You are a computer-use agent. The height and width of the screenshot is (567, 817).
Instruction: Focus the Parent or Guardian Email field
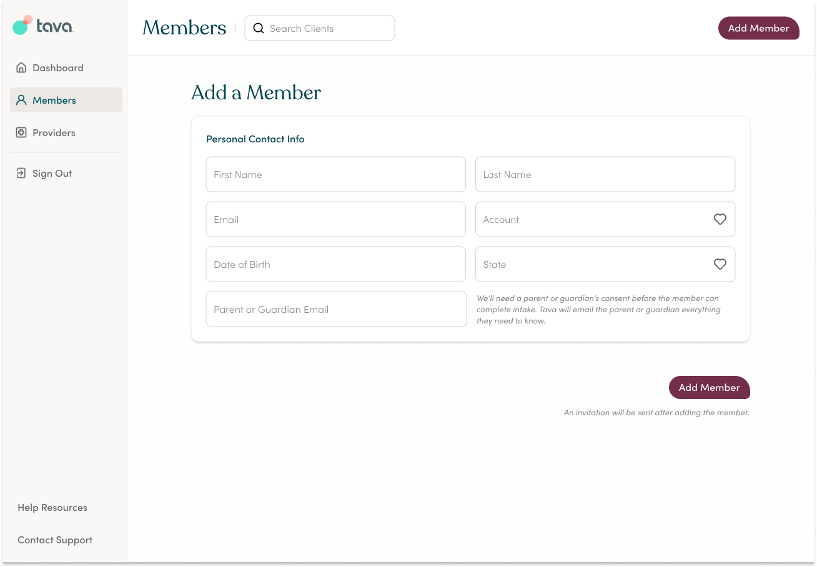point(336,309)
